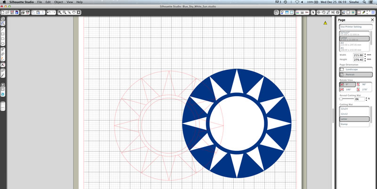The width and height of the screenshot is (377, 189).
Task: Open the Edit menu
Action: pyautogui.click(x=48, y=2)
